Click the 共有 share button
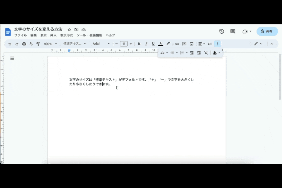The image size is (282, 188). click(267, 31)
